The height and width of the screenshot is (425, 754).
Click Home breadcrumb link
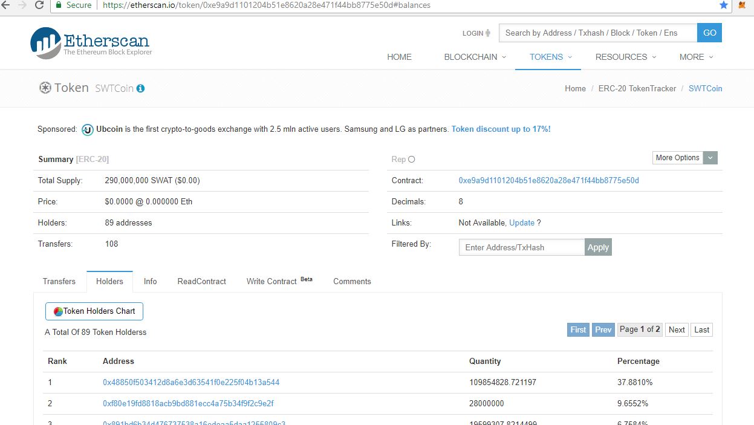tap(575, 88)
